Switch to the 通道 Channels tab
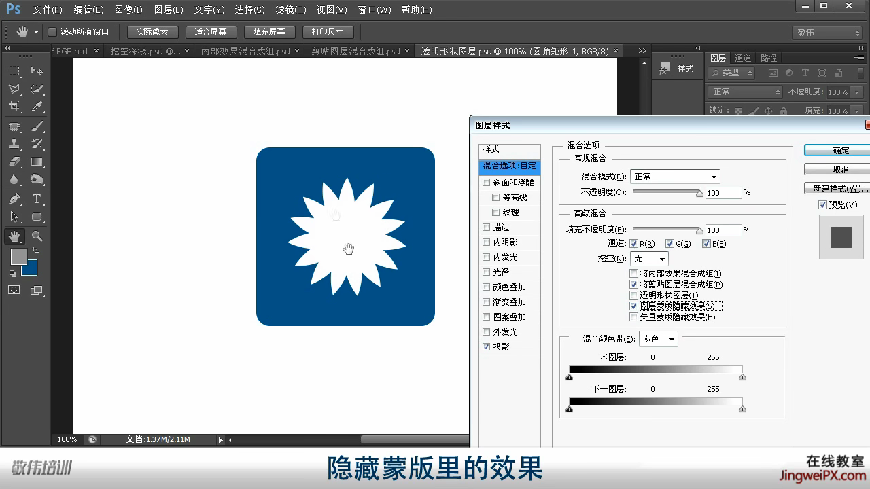The image size is (870, 489). (x=743, y=58)
